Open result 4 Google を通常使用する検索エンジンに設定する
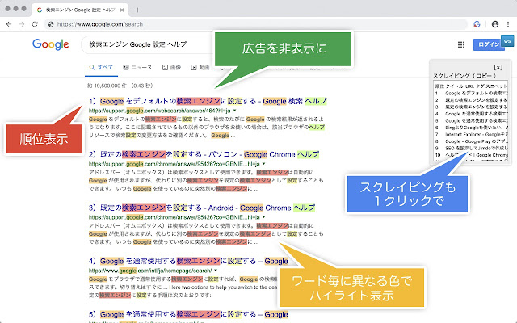The height and width of the screenshot is (323, 517). click(188, 261)
